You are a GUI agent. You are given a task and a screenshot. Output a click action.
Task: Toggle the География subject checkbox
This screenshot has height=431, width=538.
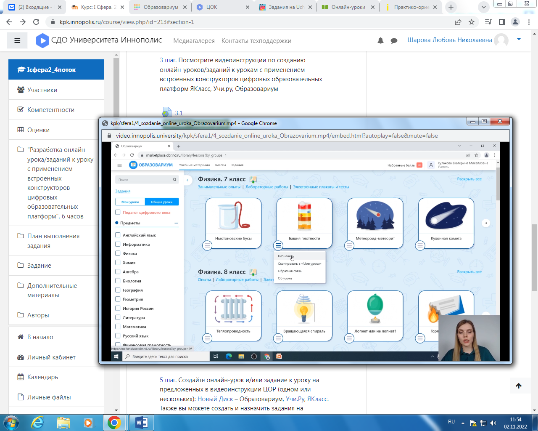[x=118, y=290]
